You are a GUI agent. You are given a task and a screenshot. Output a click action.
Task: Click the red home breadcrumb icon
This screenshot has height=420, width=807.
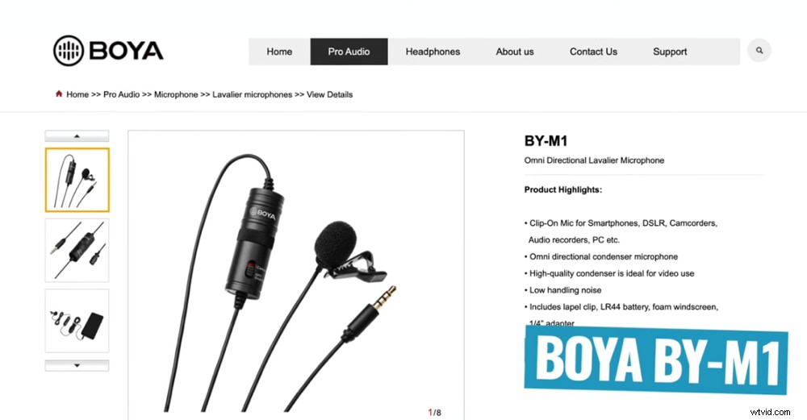(x=59, y=94)
